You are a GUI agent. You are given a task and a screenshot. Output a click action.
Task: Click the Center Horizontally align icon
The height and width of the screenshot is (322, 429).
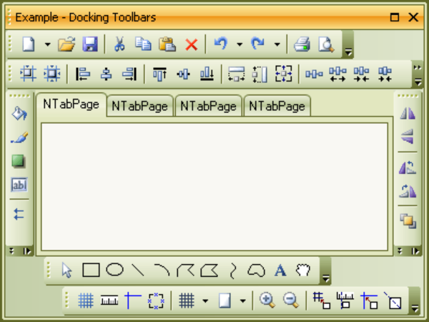point(106,74)
